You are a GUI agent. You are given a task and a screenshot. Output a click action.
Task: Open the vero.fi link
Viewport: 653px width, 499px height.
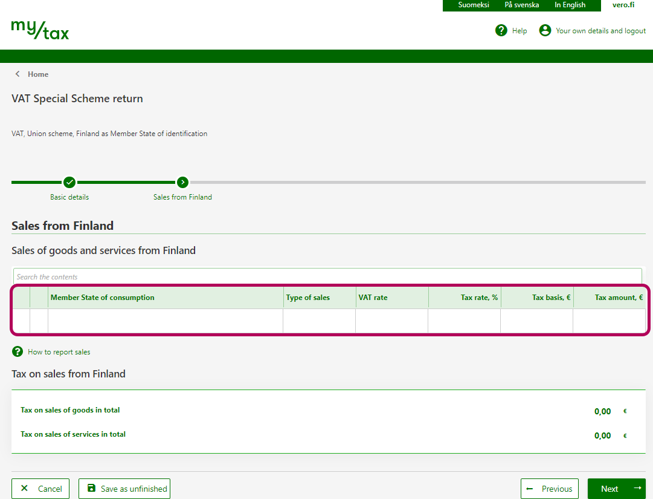(x=623, y=5)
